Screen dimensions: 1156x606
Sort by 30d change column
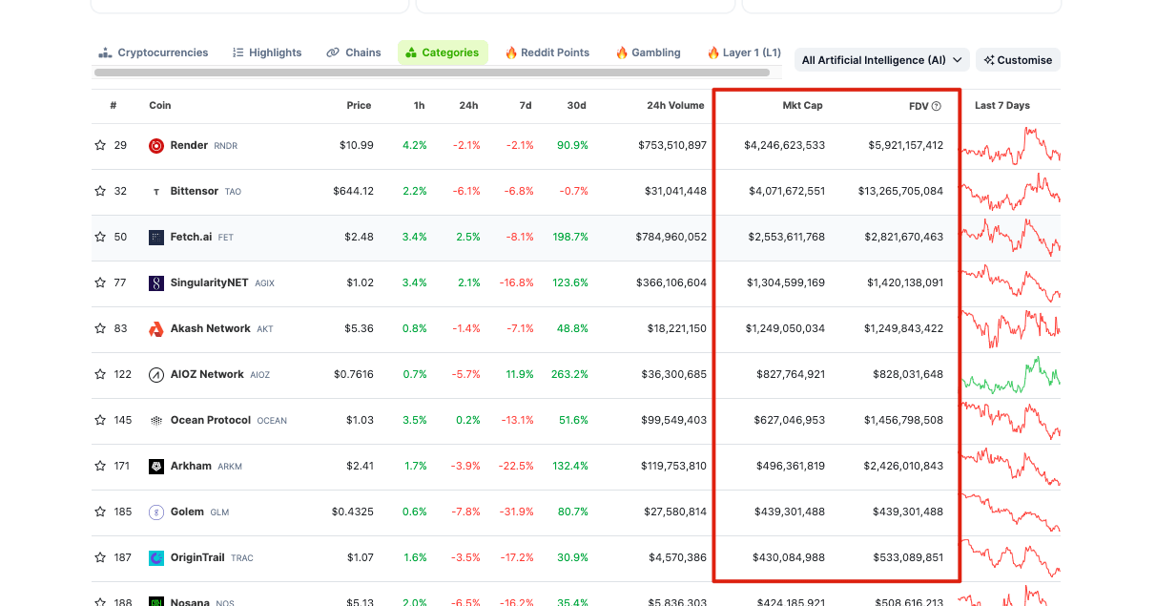[577, 106]
